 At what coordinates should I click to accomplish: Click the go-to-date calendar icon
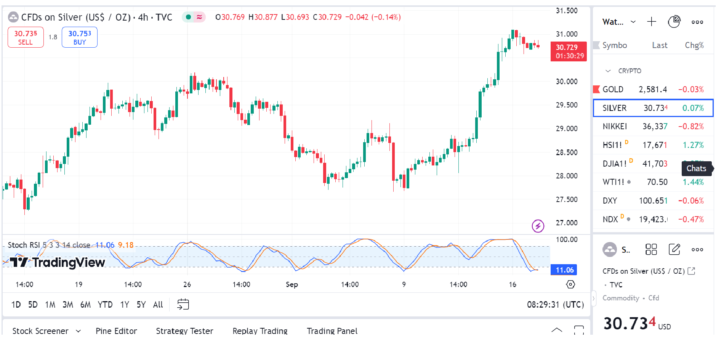183,304
